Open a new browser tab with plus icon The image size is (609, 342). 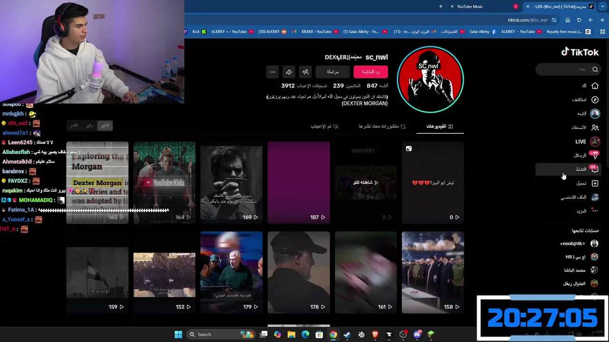coord(441,6)
